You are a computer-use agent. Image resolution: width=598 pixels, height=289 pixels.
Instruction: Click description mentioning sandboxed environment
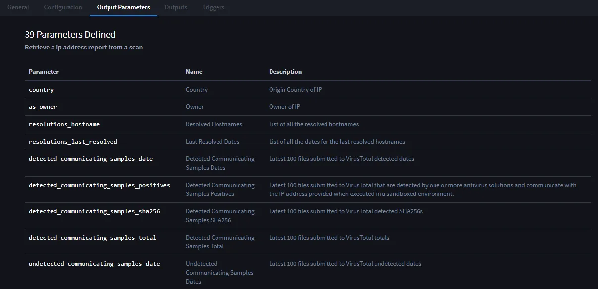(x=423, y=190)
